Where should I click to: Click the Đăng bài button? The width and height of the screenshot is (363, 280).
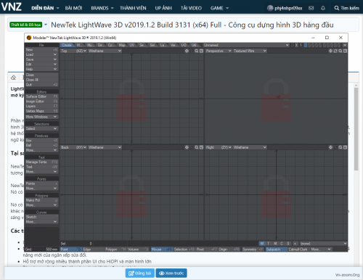140,273
